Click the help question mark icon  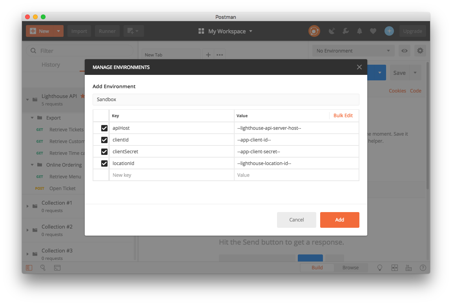tap(423, 268)
